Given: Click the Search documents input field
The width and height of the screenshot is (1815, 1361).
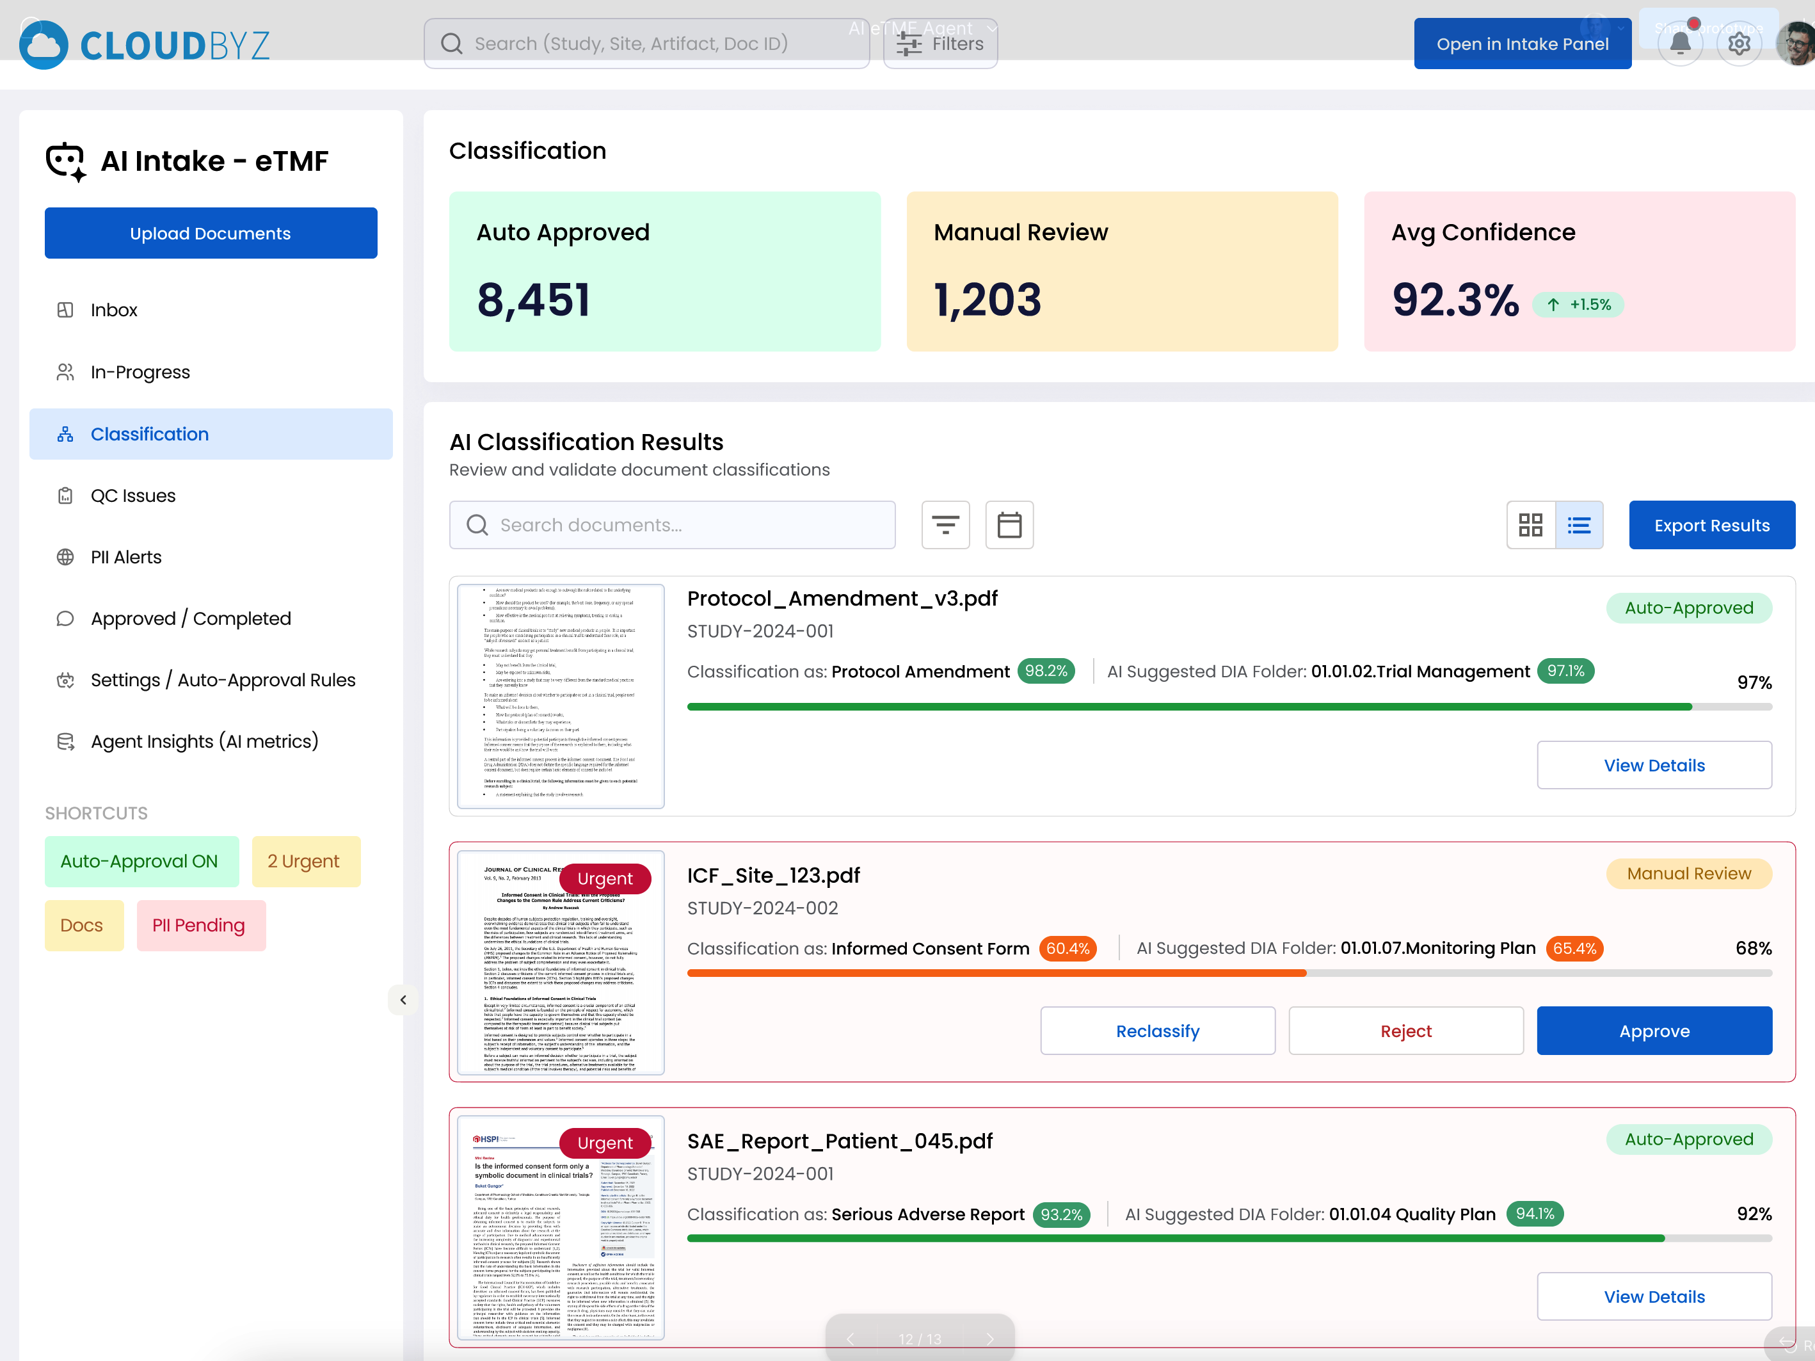Looking at the screenshot, I should point(672,526).
